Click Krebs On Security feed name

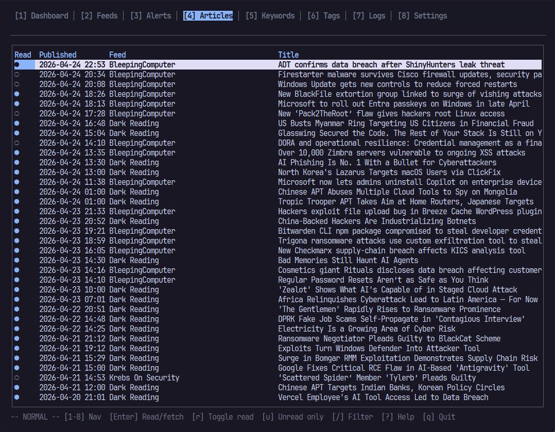click(144, 378)
